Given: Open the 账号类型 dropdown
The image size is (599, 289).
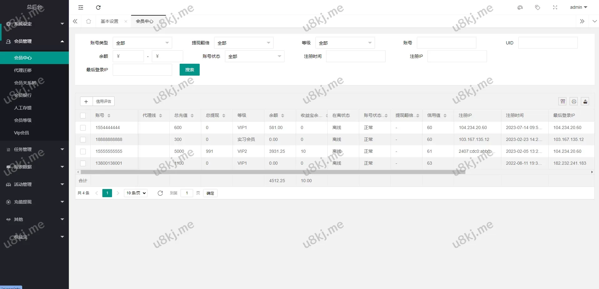Looking at the screenshot, I should pyautogui.click(x=142, y=43).
